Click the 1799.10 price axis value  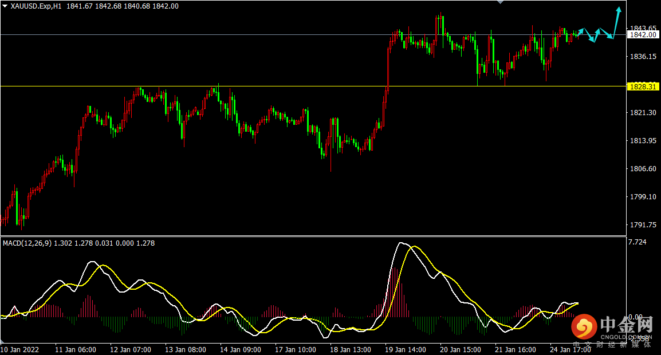tap(643, 197)
